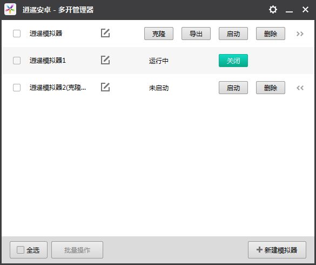Screen dimensions: 316x265
Task: Collapse extra options with the >> chevron
Action: coord(300,34)
